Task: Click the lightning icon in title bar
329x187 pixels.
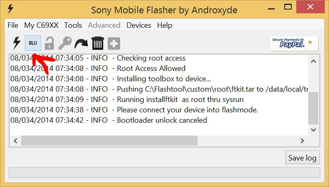Action: coord(10,9)
